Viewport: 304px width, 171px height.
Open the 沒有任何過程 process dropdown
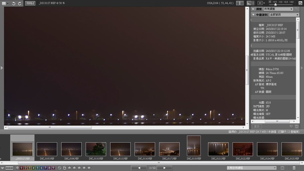coord(252,168)
